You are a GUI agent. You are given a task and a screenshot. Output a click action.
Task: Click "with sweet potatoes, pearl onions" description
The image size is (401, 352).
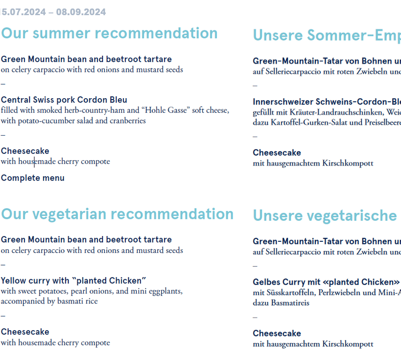pos(92,291)
